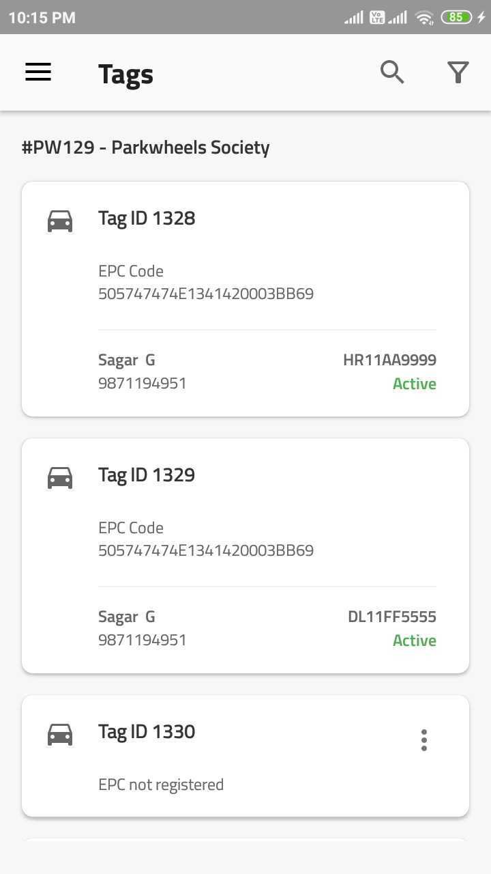Open three-dot menu for Tag ID 1330

[x=424, y=739]
